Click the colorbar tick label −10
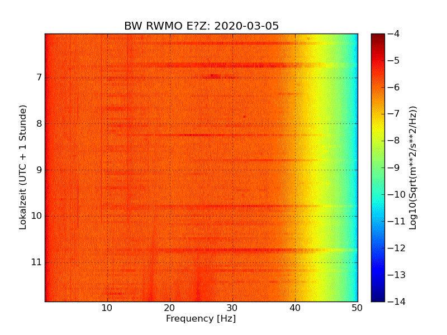The height and width of the screenshot is (335, 447). pos(397,194)
